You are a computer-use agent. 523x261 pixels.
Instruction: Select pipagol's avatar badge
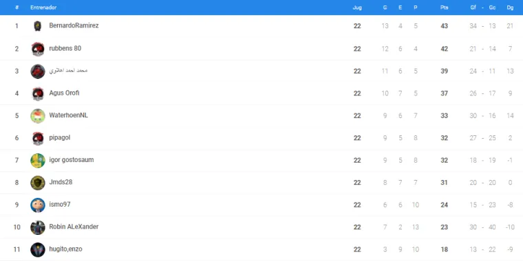pos(38,138)
